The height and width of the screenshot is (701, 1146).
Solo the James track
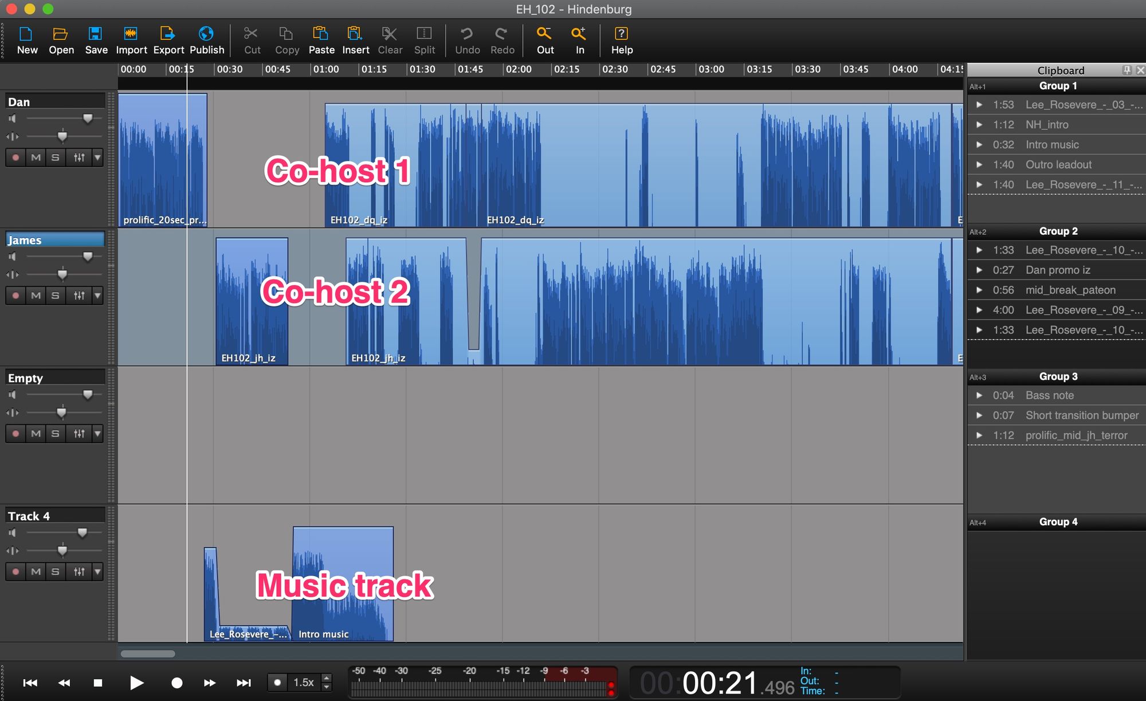(x=55, y=296)
